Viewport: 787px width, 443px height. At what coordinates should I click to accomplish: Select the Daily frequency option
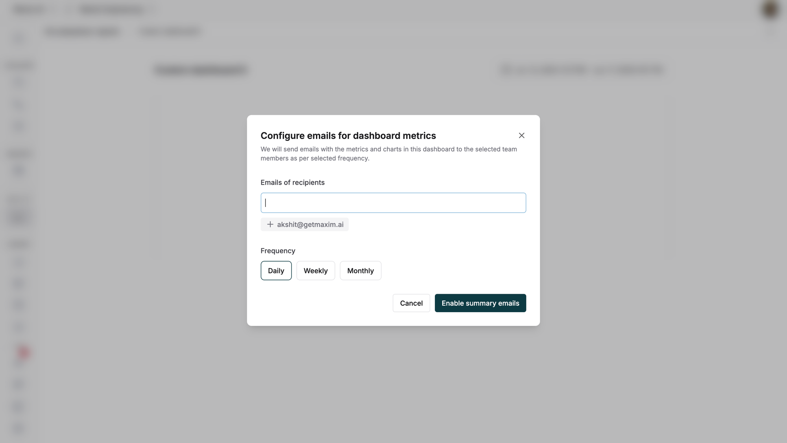pos(276,271)
